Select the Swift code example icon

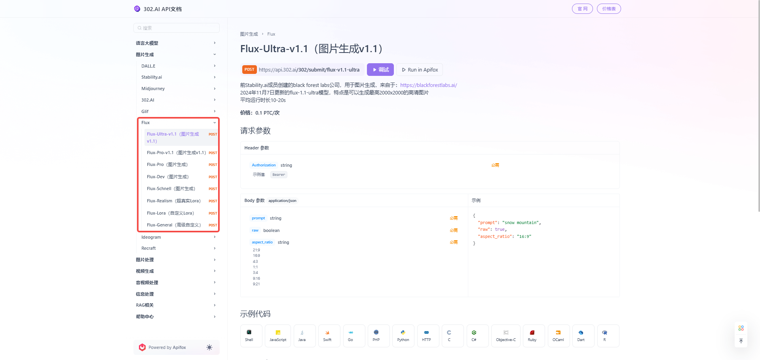tap(327, 332)
